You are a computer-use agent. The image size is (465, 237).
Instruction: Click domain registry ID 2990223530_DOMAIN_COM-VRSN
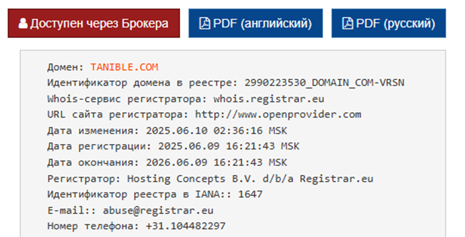point(325,83)
